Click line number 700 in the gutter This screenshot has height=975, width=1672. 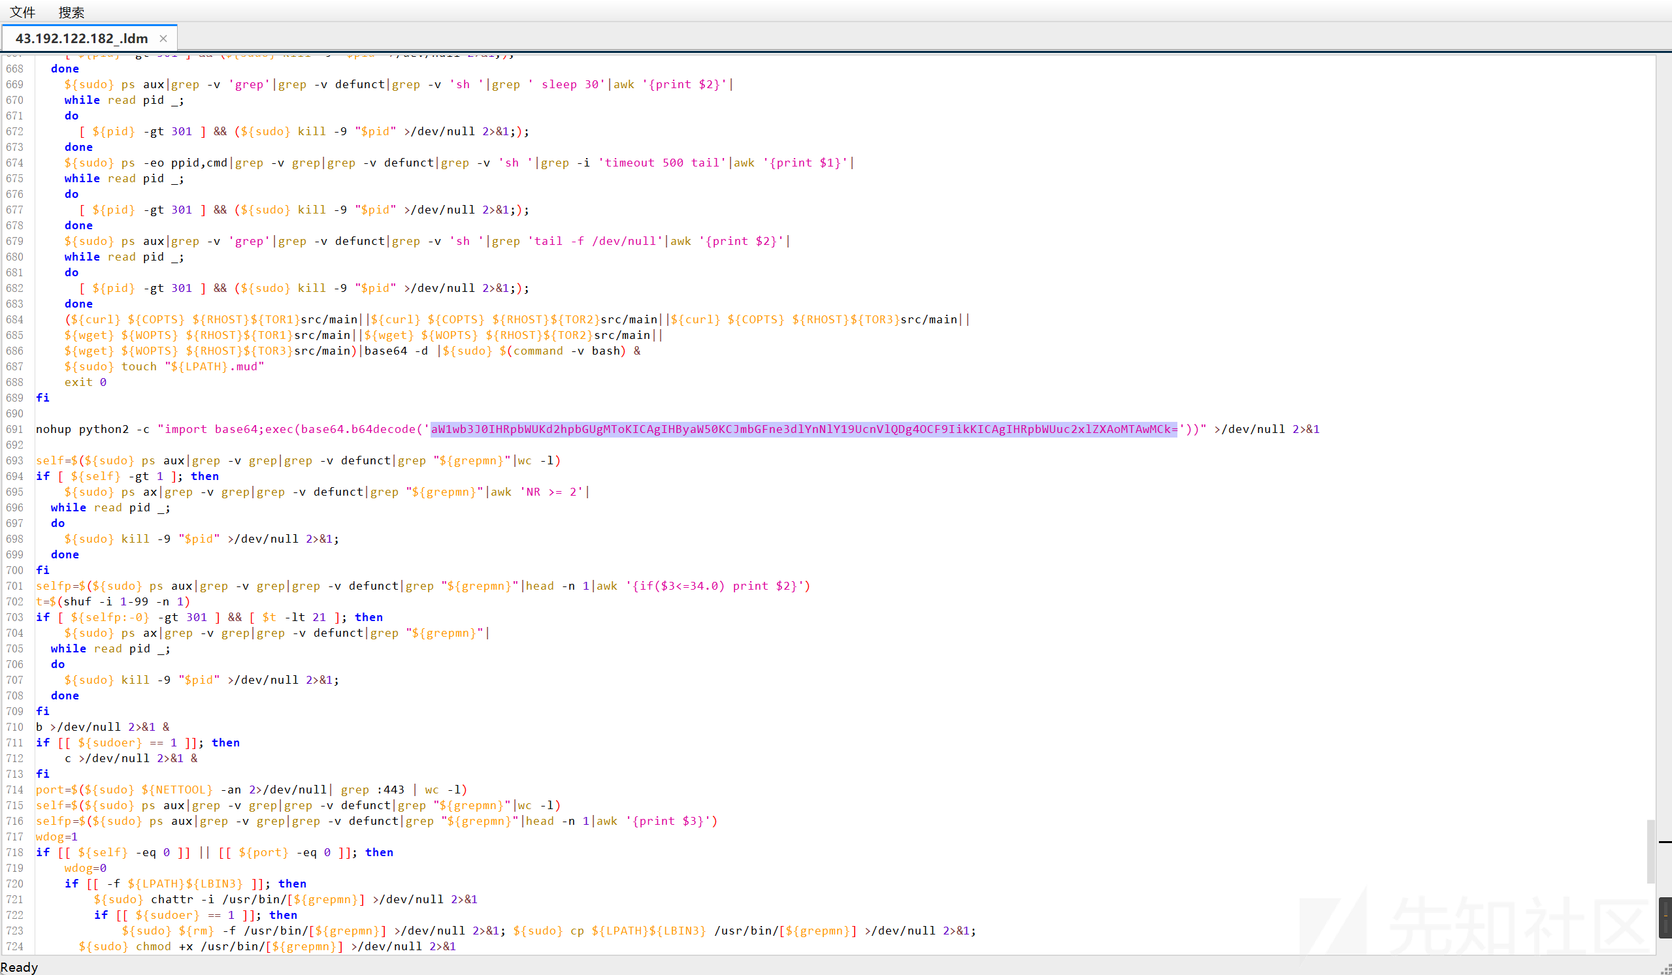pos(14,569)
